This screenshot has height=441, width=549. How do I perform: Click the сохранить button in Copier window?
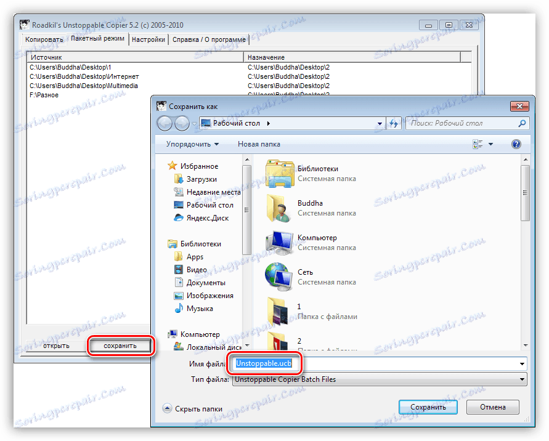pyautogui.click(x=120, y=346)
